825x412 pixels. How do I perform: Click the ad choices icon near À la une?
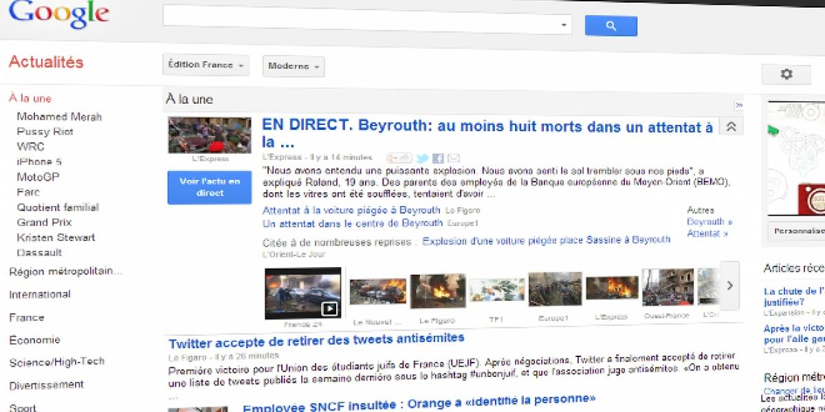(738, 105)
